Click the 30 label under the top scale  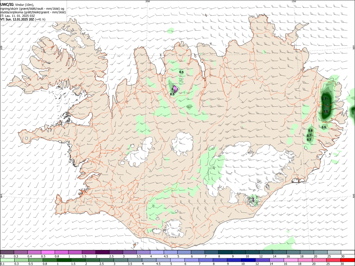(x=343, y=256)
